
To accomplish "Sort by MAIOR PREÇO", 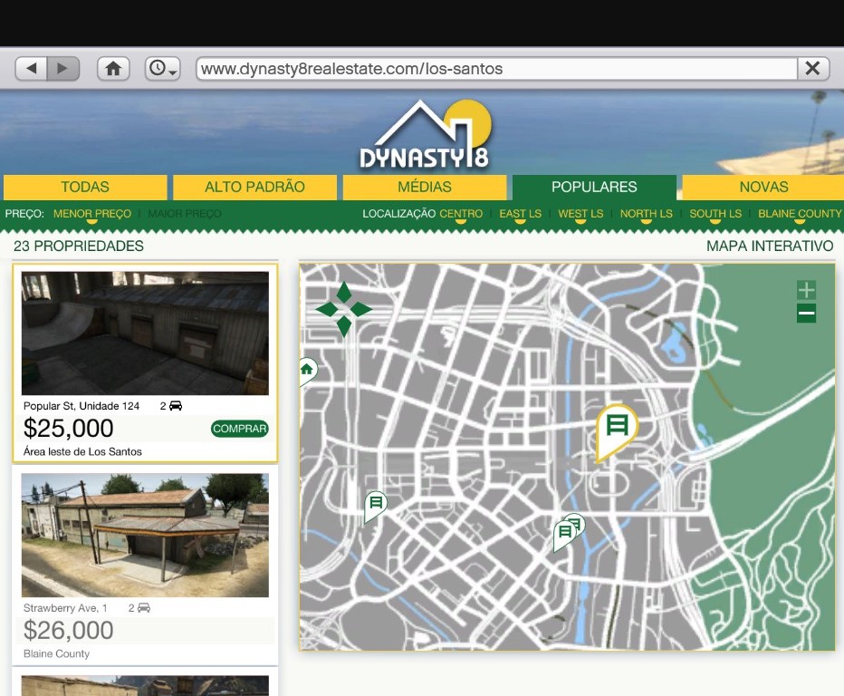I will tap(185, 214).
